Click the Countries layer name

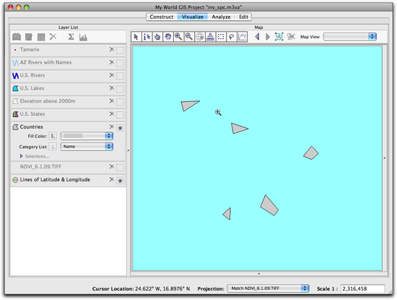coord(31,127)
